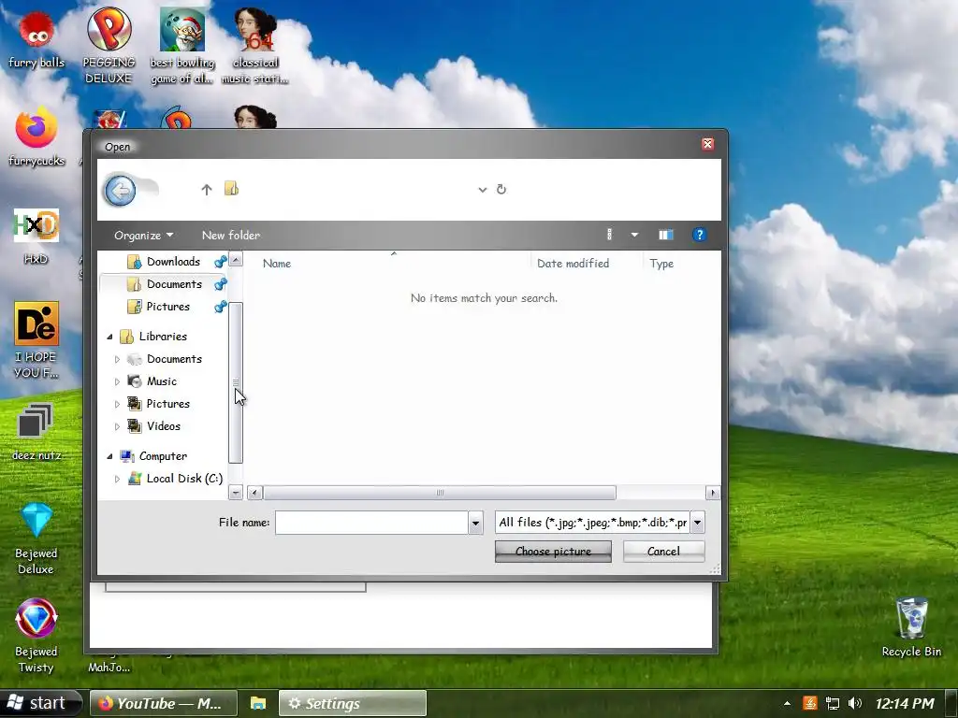Open best bowling game desktop icon
The height and width of the screenshot is (718, 958).
coord(182,46)
